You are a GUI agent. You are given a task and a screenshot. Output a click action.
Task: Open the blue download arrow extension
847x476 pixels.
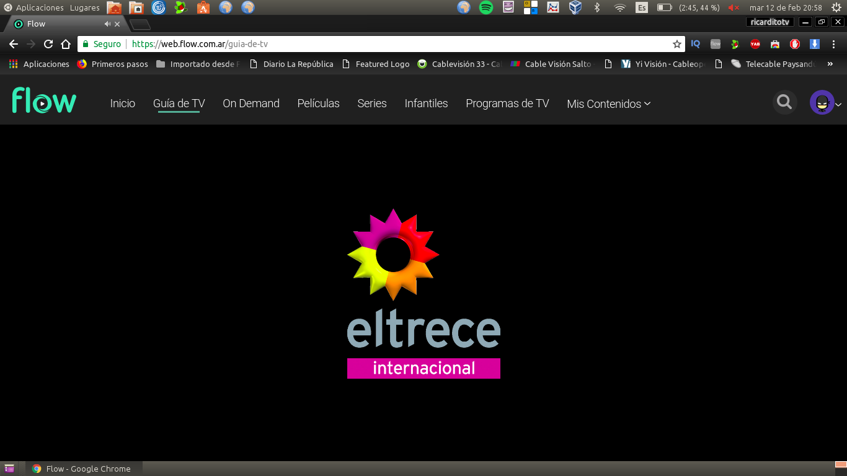tap(815, 44)
